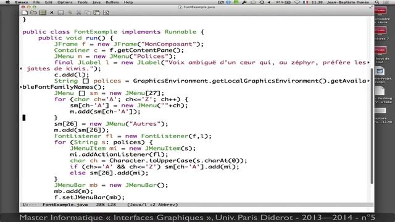The height and width of the screenshot is (222, 395).
Task: Click the red desktop file labeled 'bout de tout'
Action: pyautogui.click(x=380, y=51)
